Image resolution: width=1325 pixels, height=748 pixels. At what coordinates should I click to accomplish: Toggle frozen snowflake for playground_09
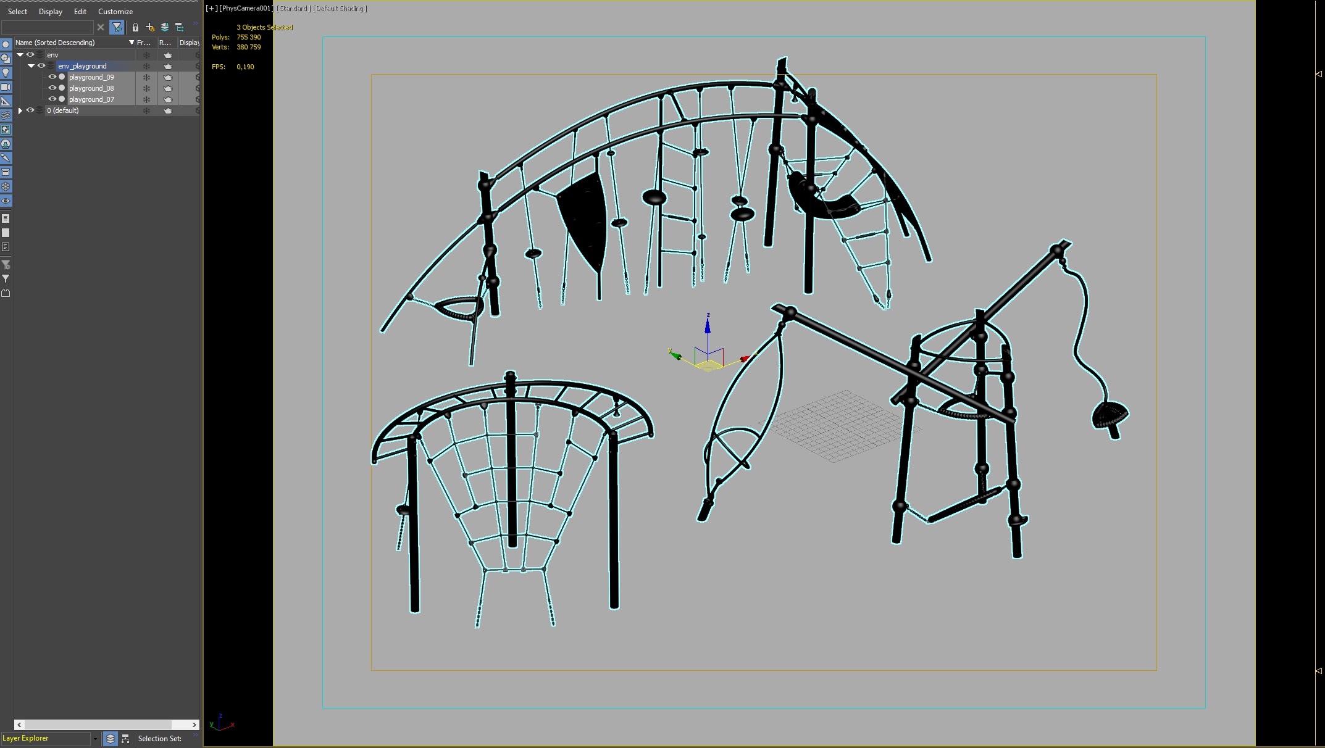[x=146, y=77]
